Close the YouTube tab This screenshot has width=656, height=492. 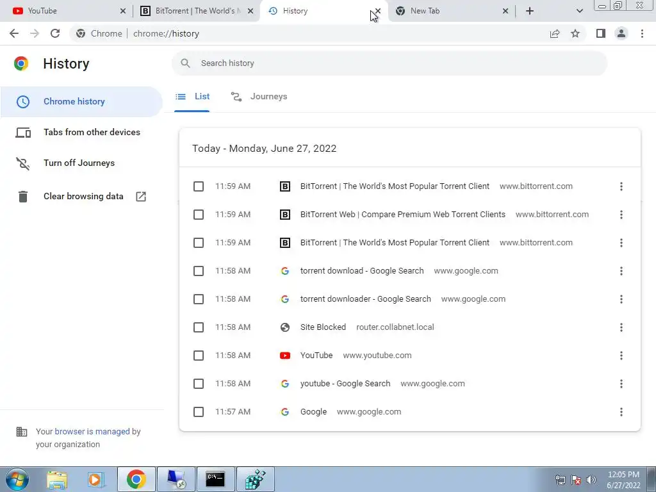point(122,11)
